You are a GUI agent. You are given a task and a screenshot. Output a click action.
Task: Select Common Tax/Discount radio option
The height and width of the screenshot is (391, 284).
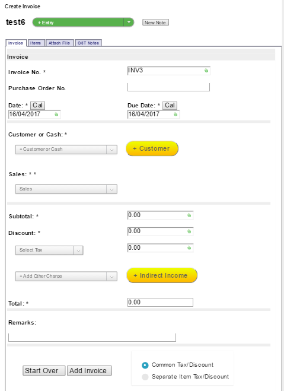(x=145, y=365)
